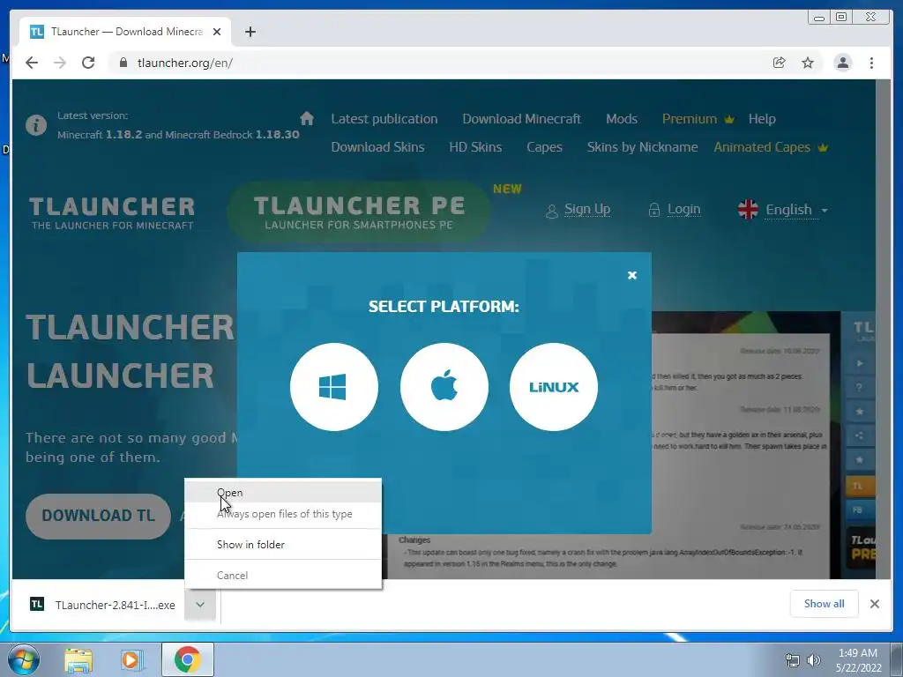Open HD Skins nav link
Viewport: 903px width, 677px height.
475,147
